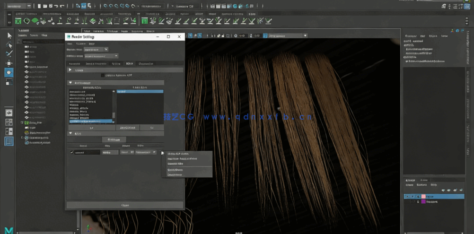
Task: Select the Scale tool below Rotate
Action: (x=9, y=82)
